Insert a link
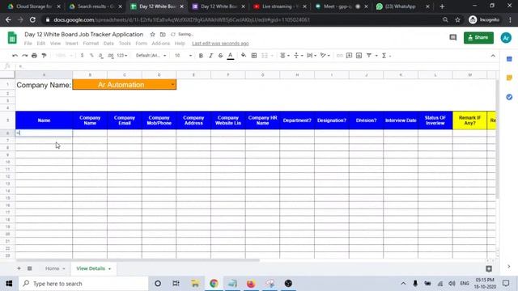This screenshot has height=291, width=518. (340, 56)
